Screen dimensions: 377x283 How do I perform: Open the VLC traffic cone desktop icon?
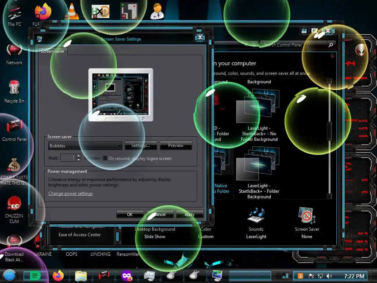point(72,11)
